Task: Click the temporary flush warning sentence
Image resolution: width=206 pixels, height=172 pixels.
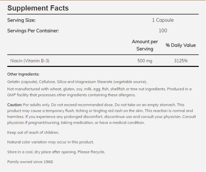Action: click(x=99, y=111)
